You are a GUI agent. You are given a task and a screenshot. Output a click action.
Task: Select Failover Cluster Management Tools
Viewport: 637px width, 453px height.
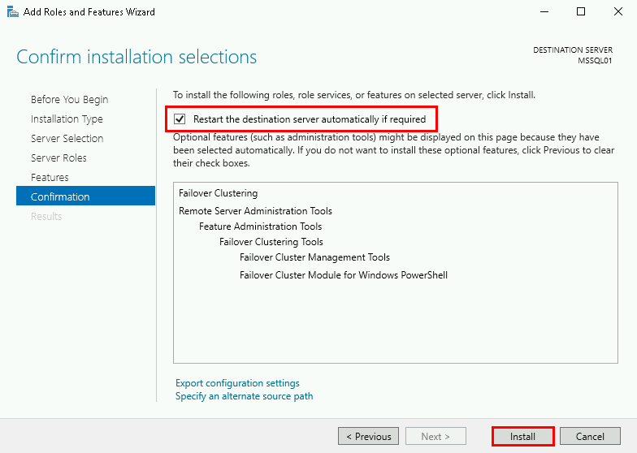tap(314, 257)
